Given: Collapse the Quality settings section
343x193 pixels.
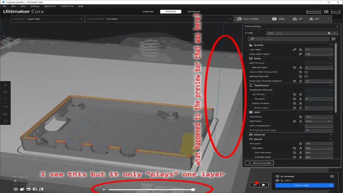Looking at the screenshot, I should (x=331, y=45).
